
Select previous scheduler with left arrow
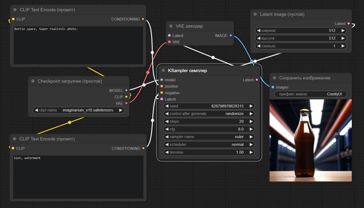tap(167, 145)
